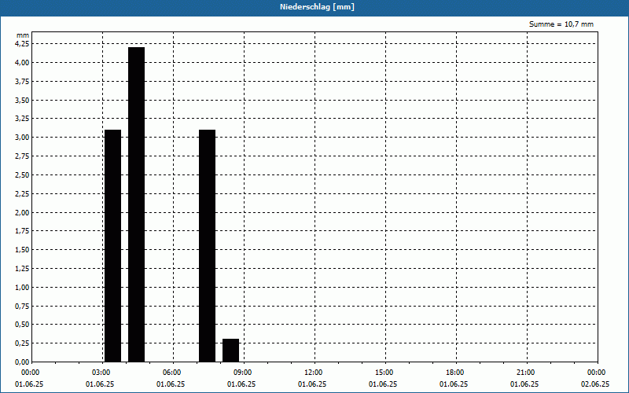Click the 03:00 time axis label

tap(101, 373)
